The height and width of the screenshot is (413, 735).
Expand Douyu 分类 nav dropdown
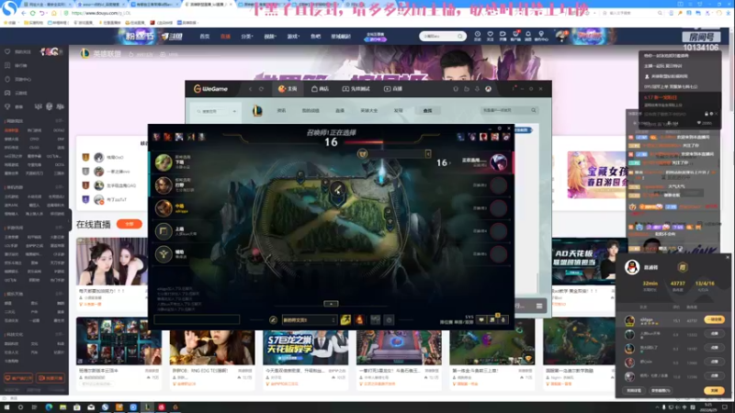click(246, 36)
